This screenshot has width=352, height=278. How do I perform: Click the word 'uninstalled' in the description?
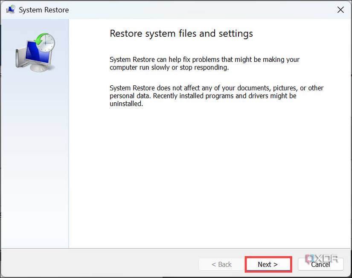tap(125, 104)
